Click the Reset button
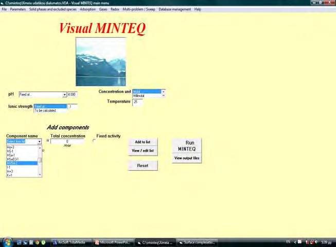 tap(143, 166)
